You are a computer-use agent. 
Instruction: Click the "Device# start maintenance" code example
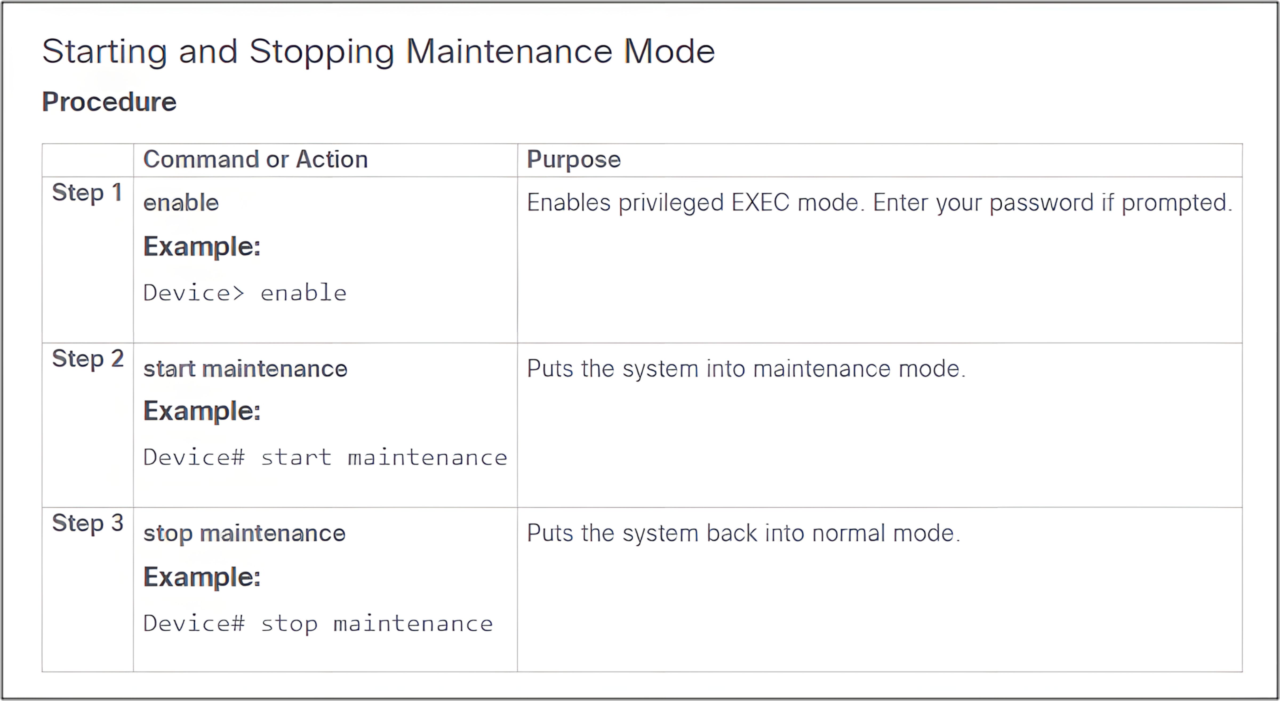point(325,458)
